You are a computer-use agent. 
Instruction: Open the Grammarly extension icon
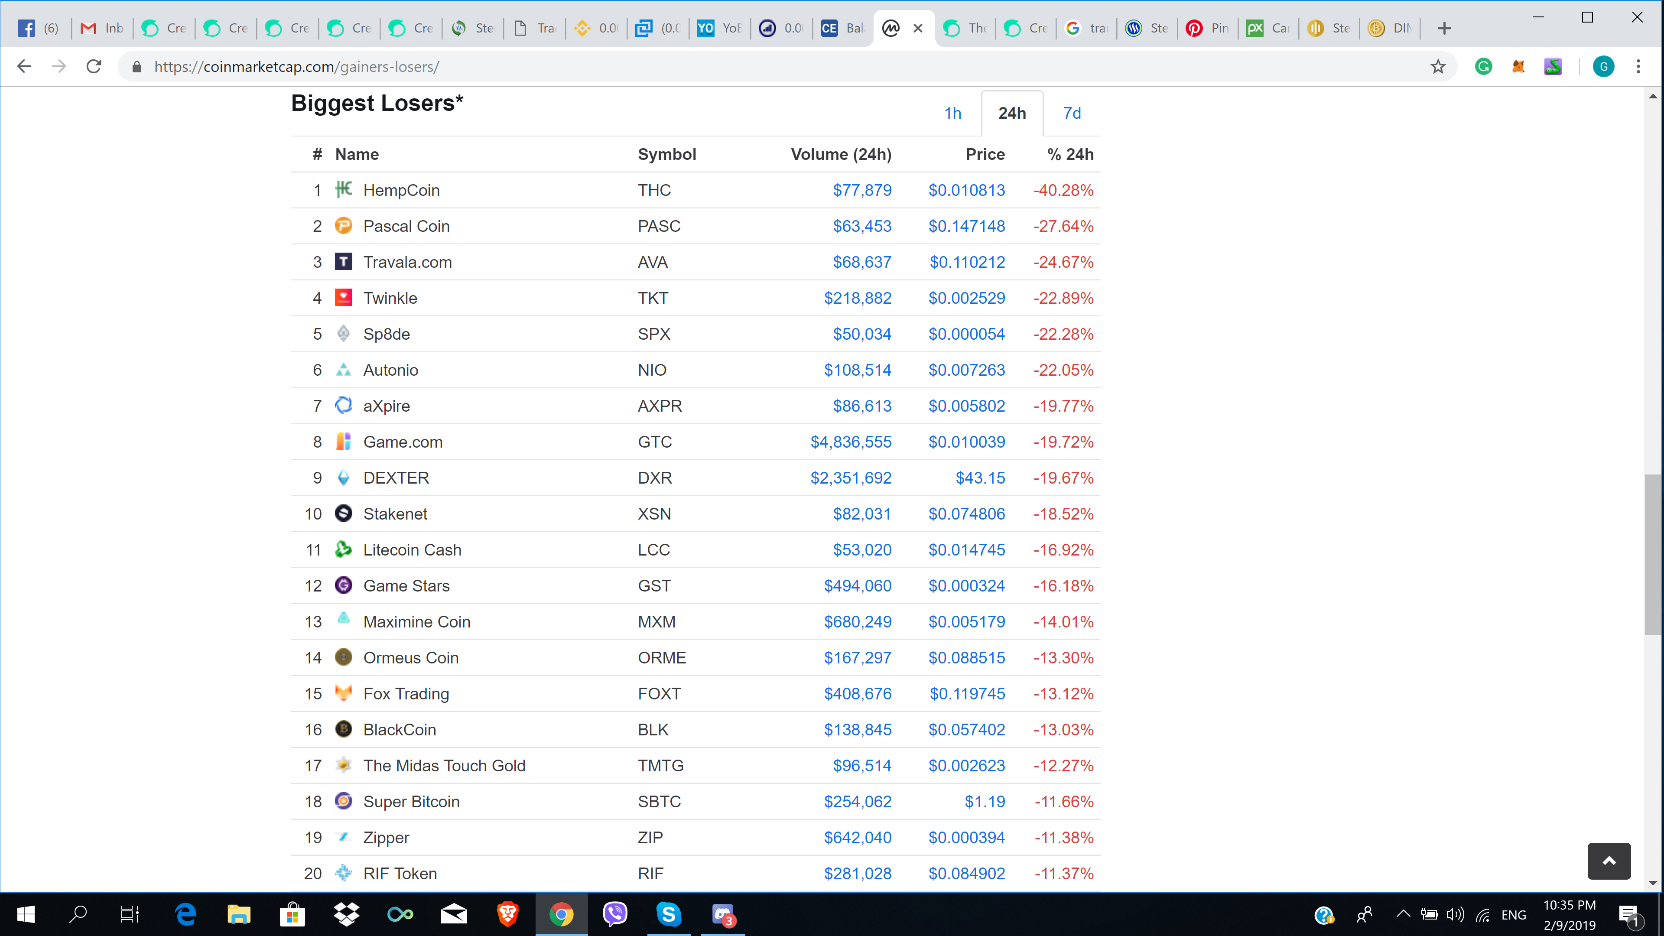1484,67
